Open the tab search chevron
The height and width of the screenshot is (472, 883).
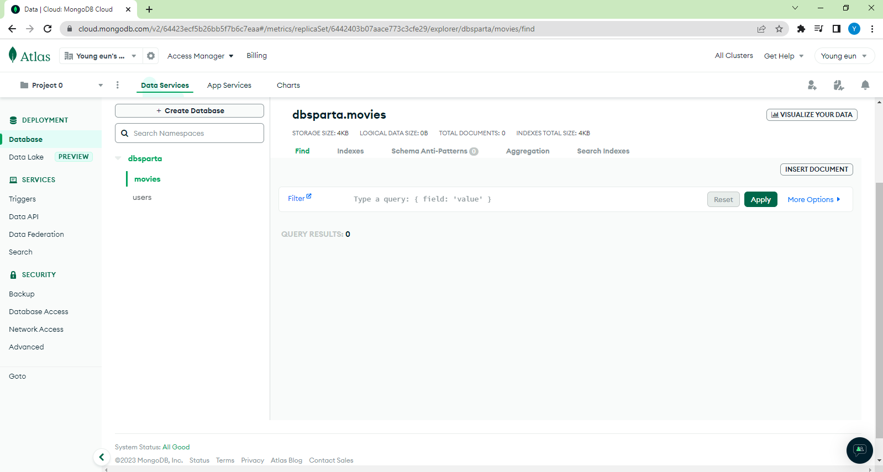coord(795,8)
